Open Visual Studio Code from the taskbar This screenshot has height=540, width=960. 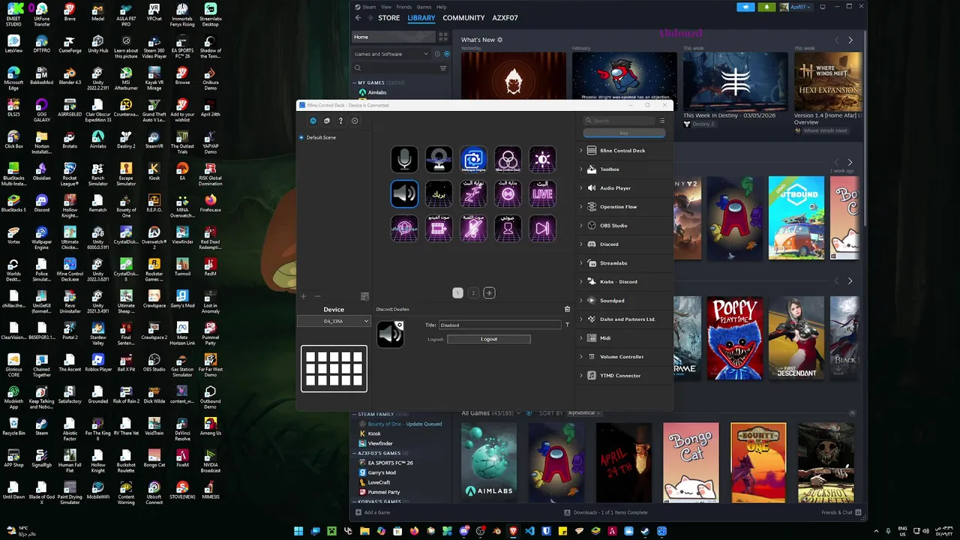pyautogui.click(x=529, y=531)
